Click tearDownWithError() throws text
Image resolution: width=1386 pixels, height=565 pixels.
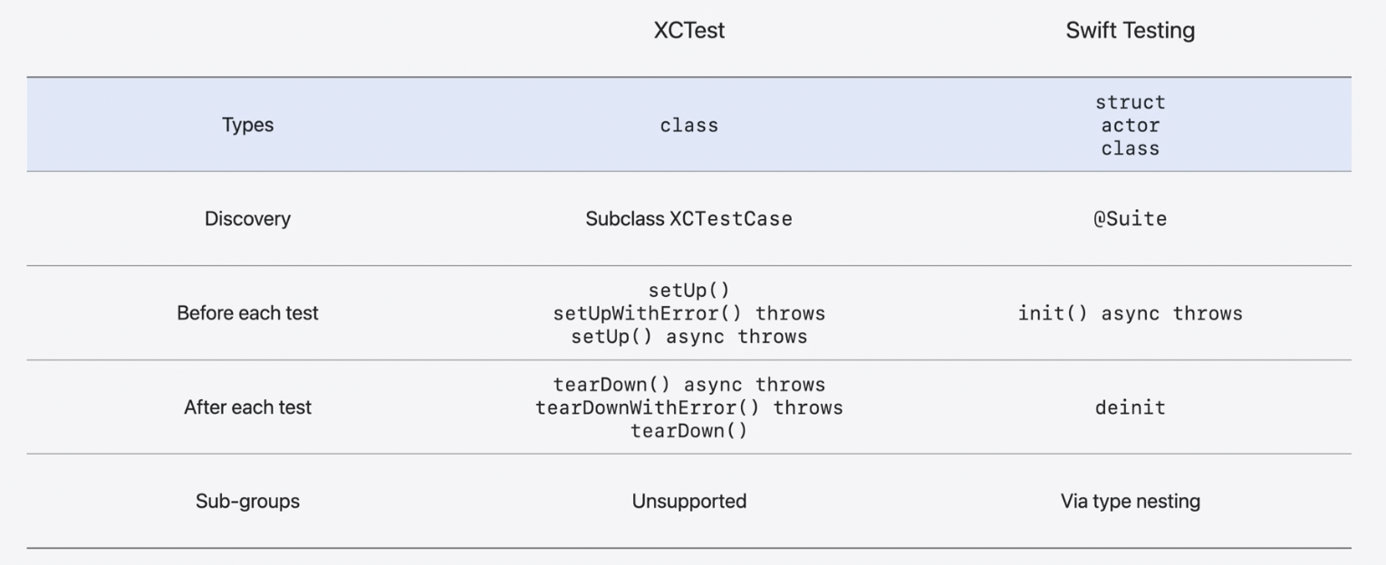tap(689, 407)
